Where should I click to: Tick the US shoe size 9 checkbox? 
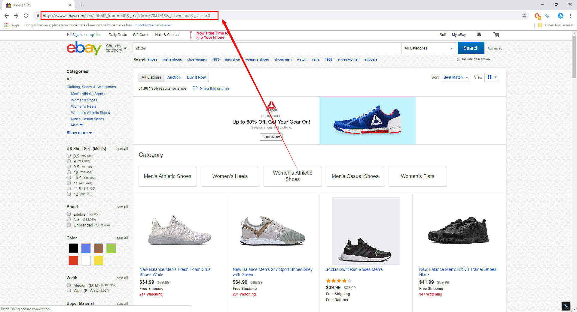pos(69,161)
